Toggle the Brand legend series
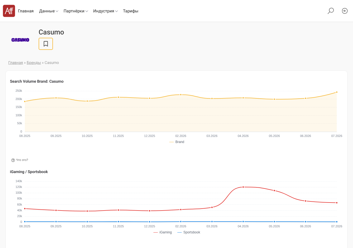Image resolution: width=353 pixels, height=248 pixels. click(x=177, y=142)
